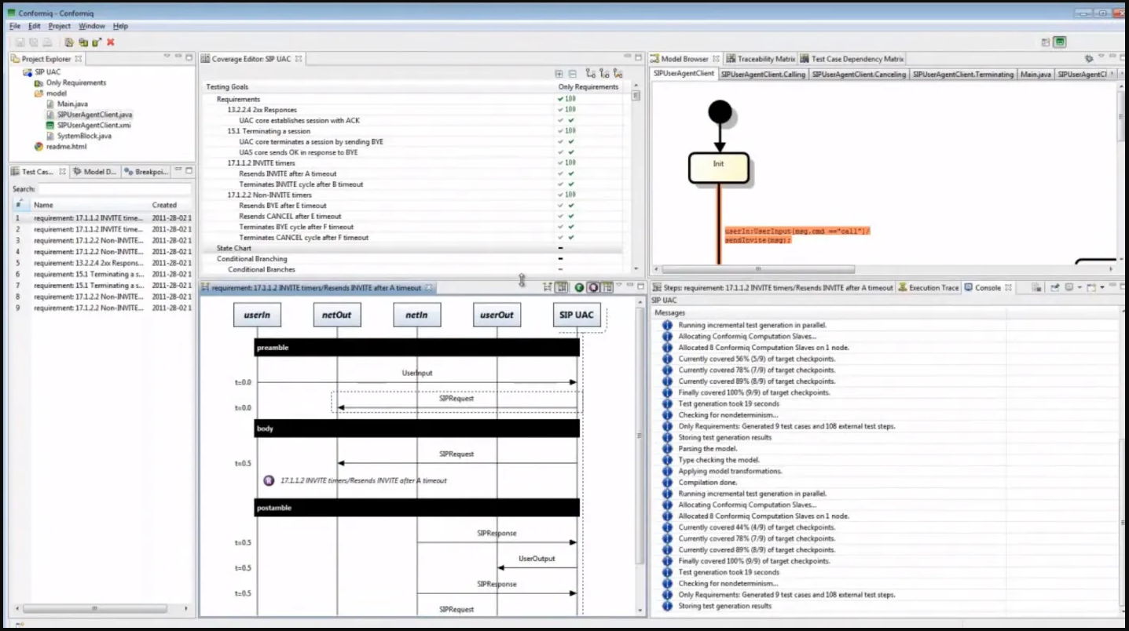Close the Project Explorer tab with its X
Viewport: 1129px width, 631px height.
click(79, 59)
